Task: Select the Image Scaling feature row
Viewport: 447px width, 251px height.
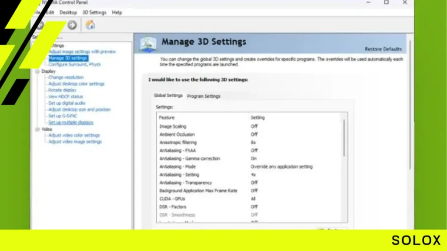Action: pos(249,126)
